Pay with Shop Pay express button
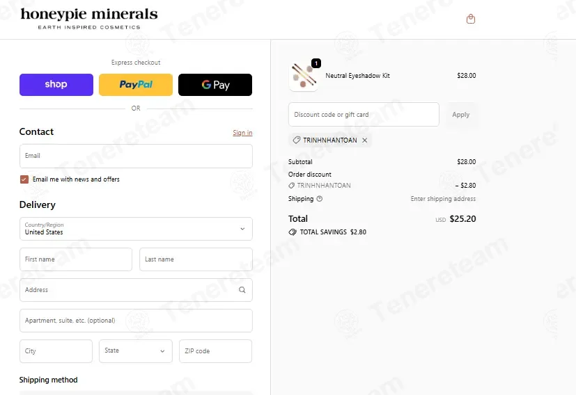 coord(56,85)
